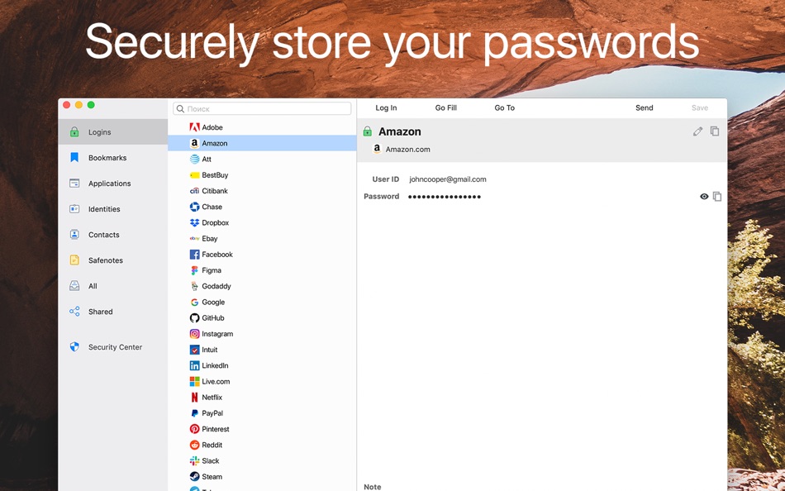Select the LinkedIn login entry
Image resolution: width=785 pixels, height=491 pixels.
(x=262, y=365)
